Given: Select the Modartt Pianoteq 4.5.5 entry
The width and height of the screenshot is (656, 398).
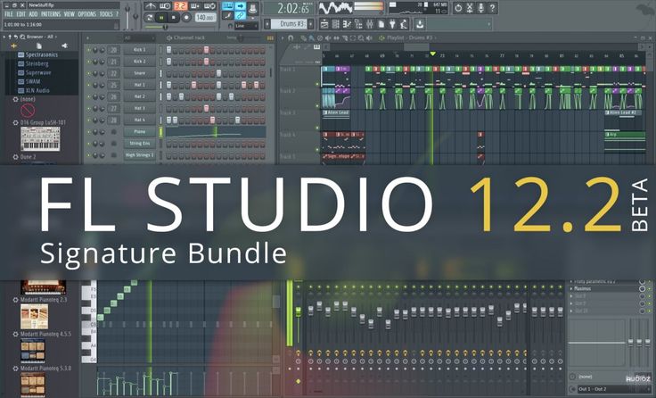Looking at the screenshot, I should [x=45, y=334].
